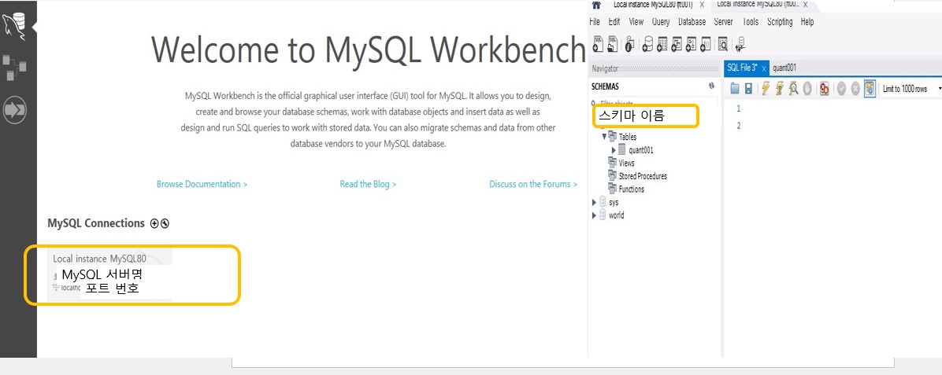
Task: Click Discuss on the Forums link
Action: [x=533, y=184]
